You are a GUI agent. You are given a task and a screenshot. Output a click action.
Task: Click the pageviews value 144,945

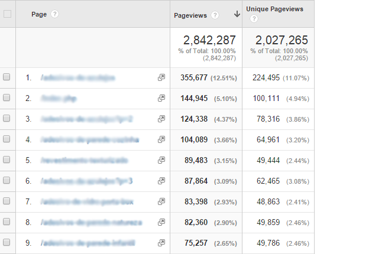click(194, 98)
